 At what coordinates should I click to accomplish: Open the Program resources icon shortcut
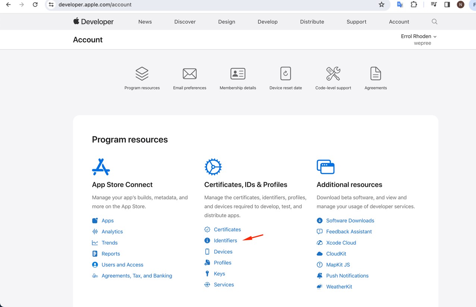tap(142, 74)
